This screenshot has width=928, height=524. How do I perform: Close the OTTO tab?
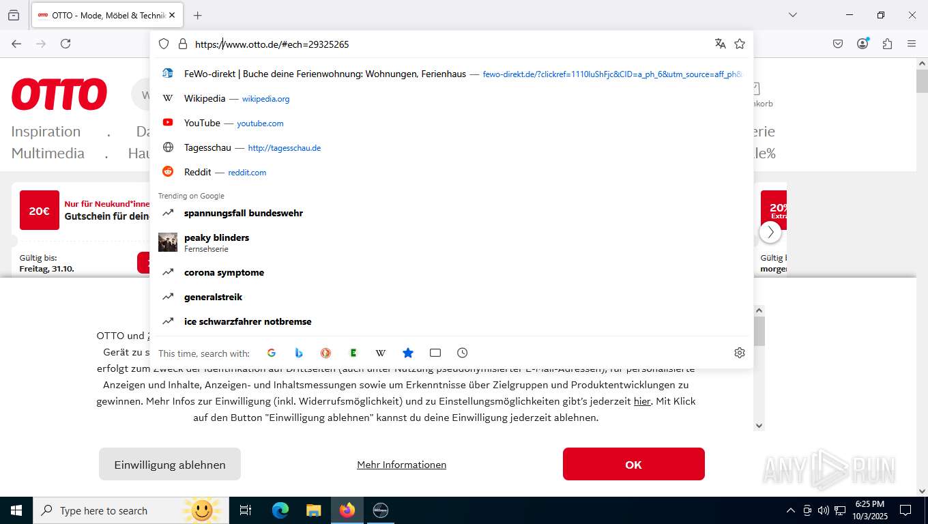172,15
